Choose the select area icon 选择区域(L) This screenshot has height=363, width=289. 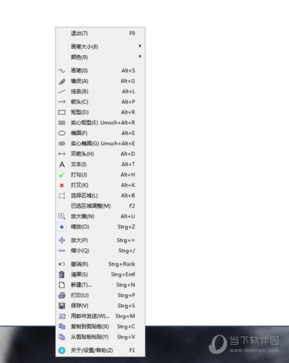[62, 195]
